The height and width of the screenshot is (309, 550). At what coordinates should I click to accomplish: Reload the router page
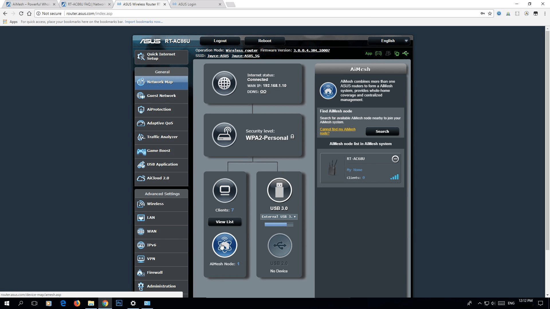point(21,13)
